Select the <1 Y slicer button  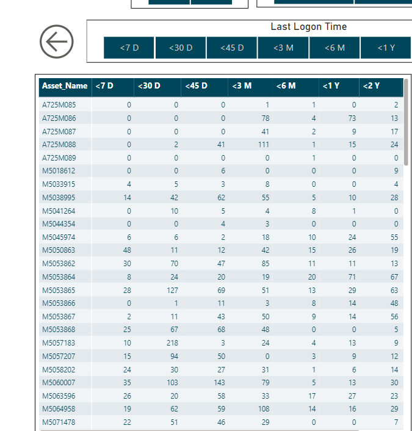pyautogui.click(x=386, y=48)
